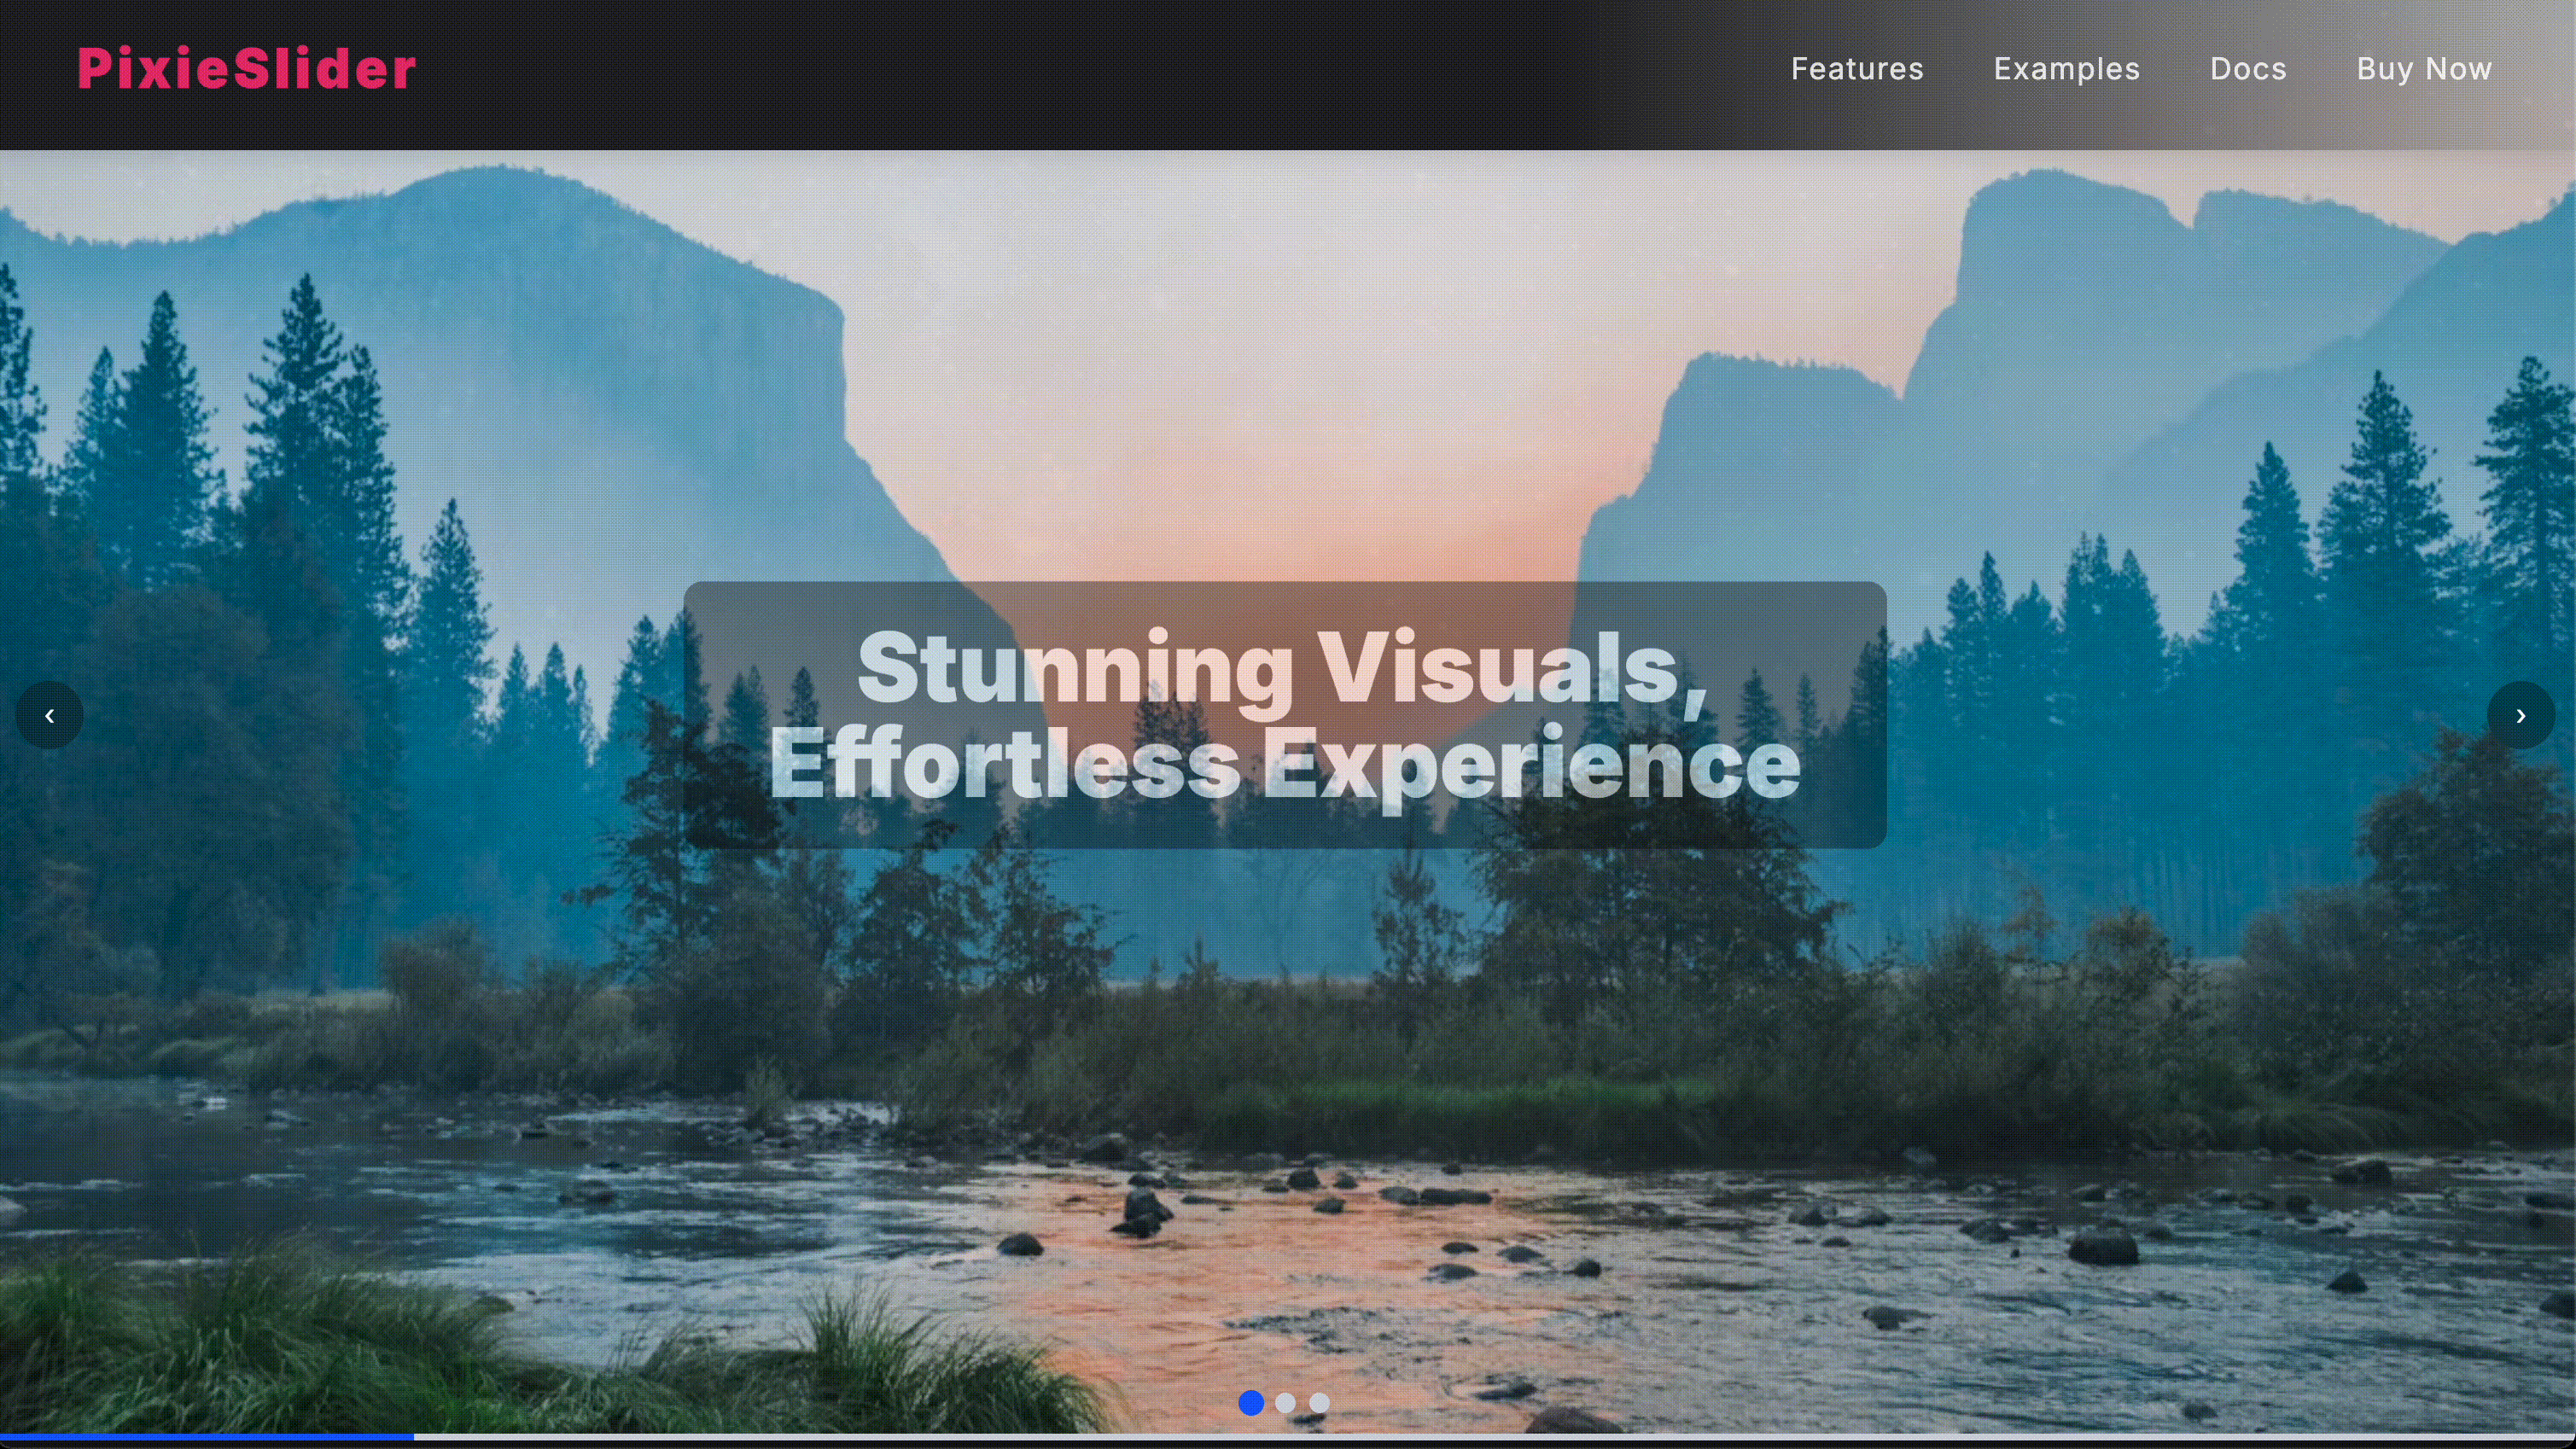Go to the previous slide arrow
Image resolution: width=2576 pixels, height=1449 pixels.
click(x=49, y=715)
